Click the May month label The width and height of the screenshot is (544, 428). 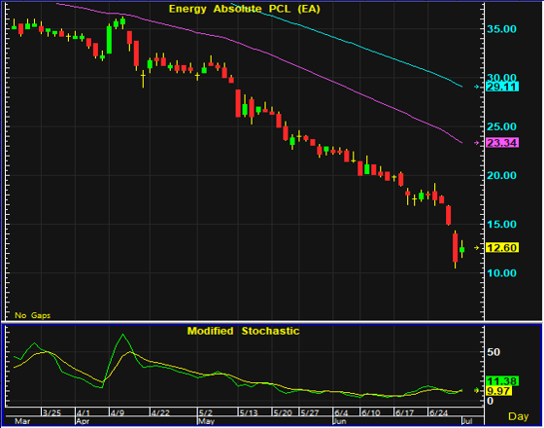click(x=206, y=421)
